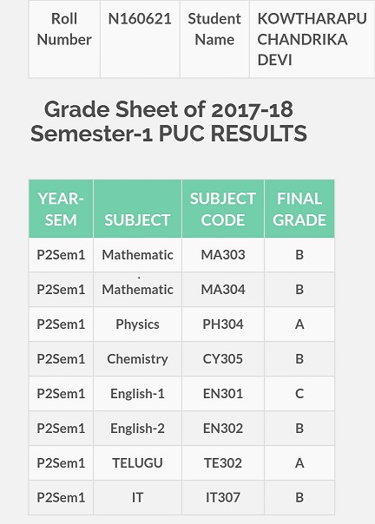Select subject code MA303 cell
The height and width of the screenshot is (524, 375).
pyautogui.click(x=223, y=255)
